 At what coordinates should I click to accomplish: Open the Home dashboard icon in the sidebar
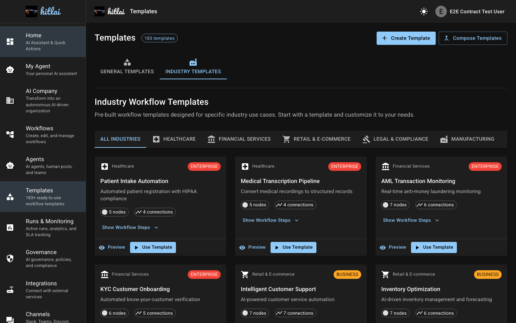(x=10, y=41)
